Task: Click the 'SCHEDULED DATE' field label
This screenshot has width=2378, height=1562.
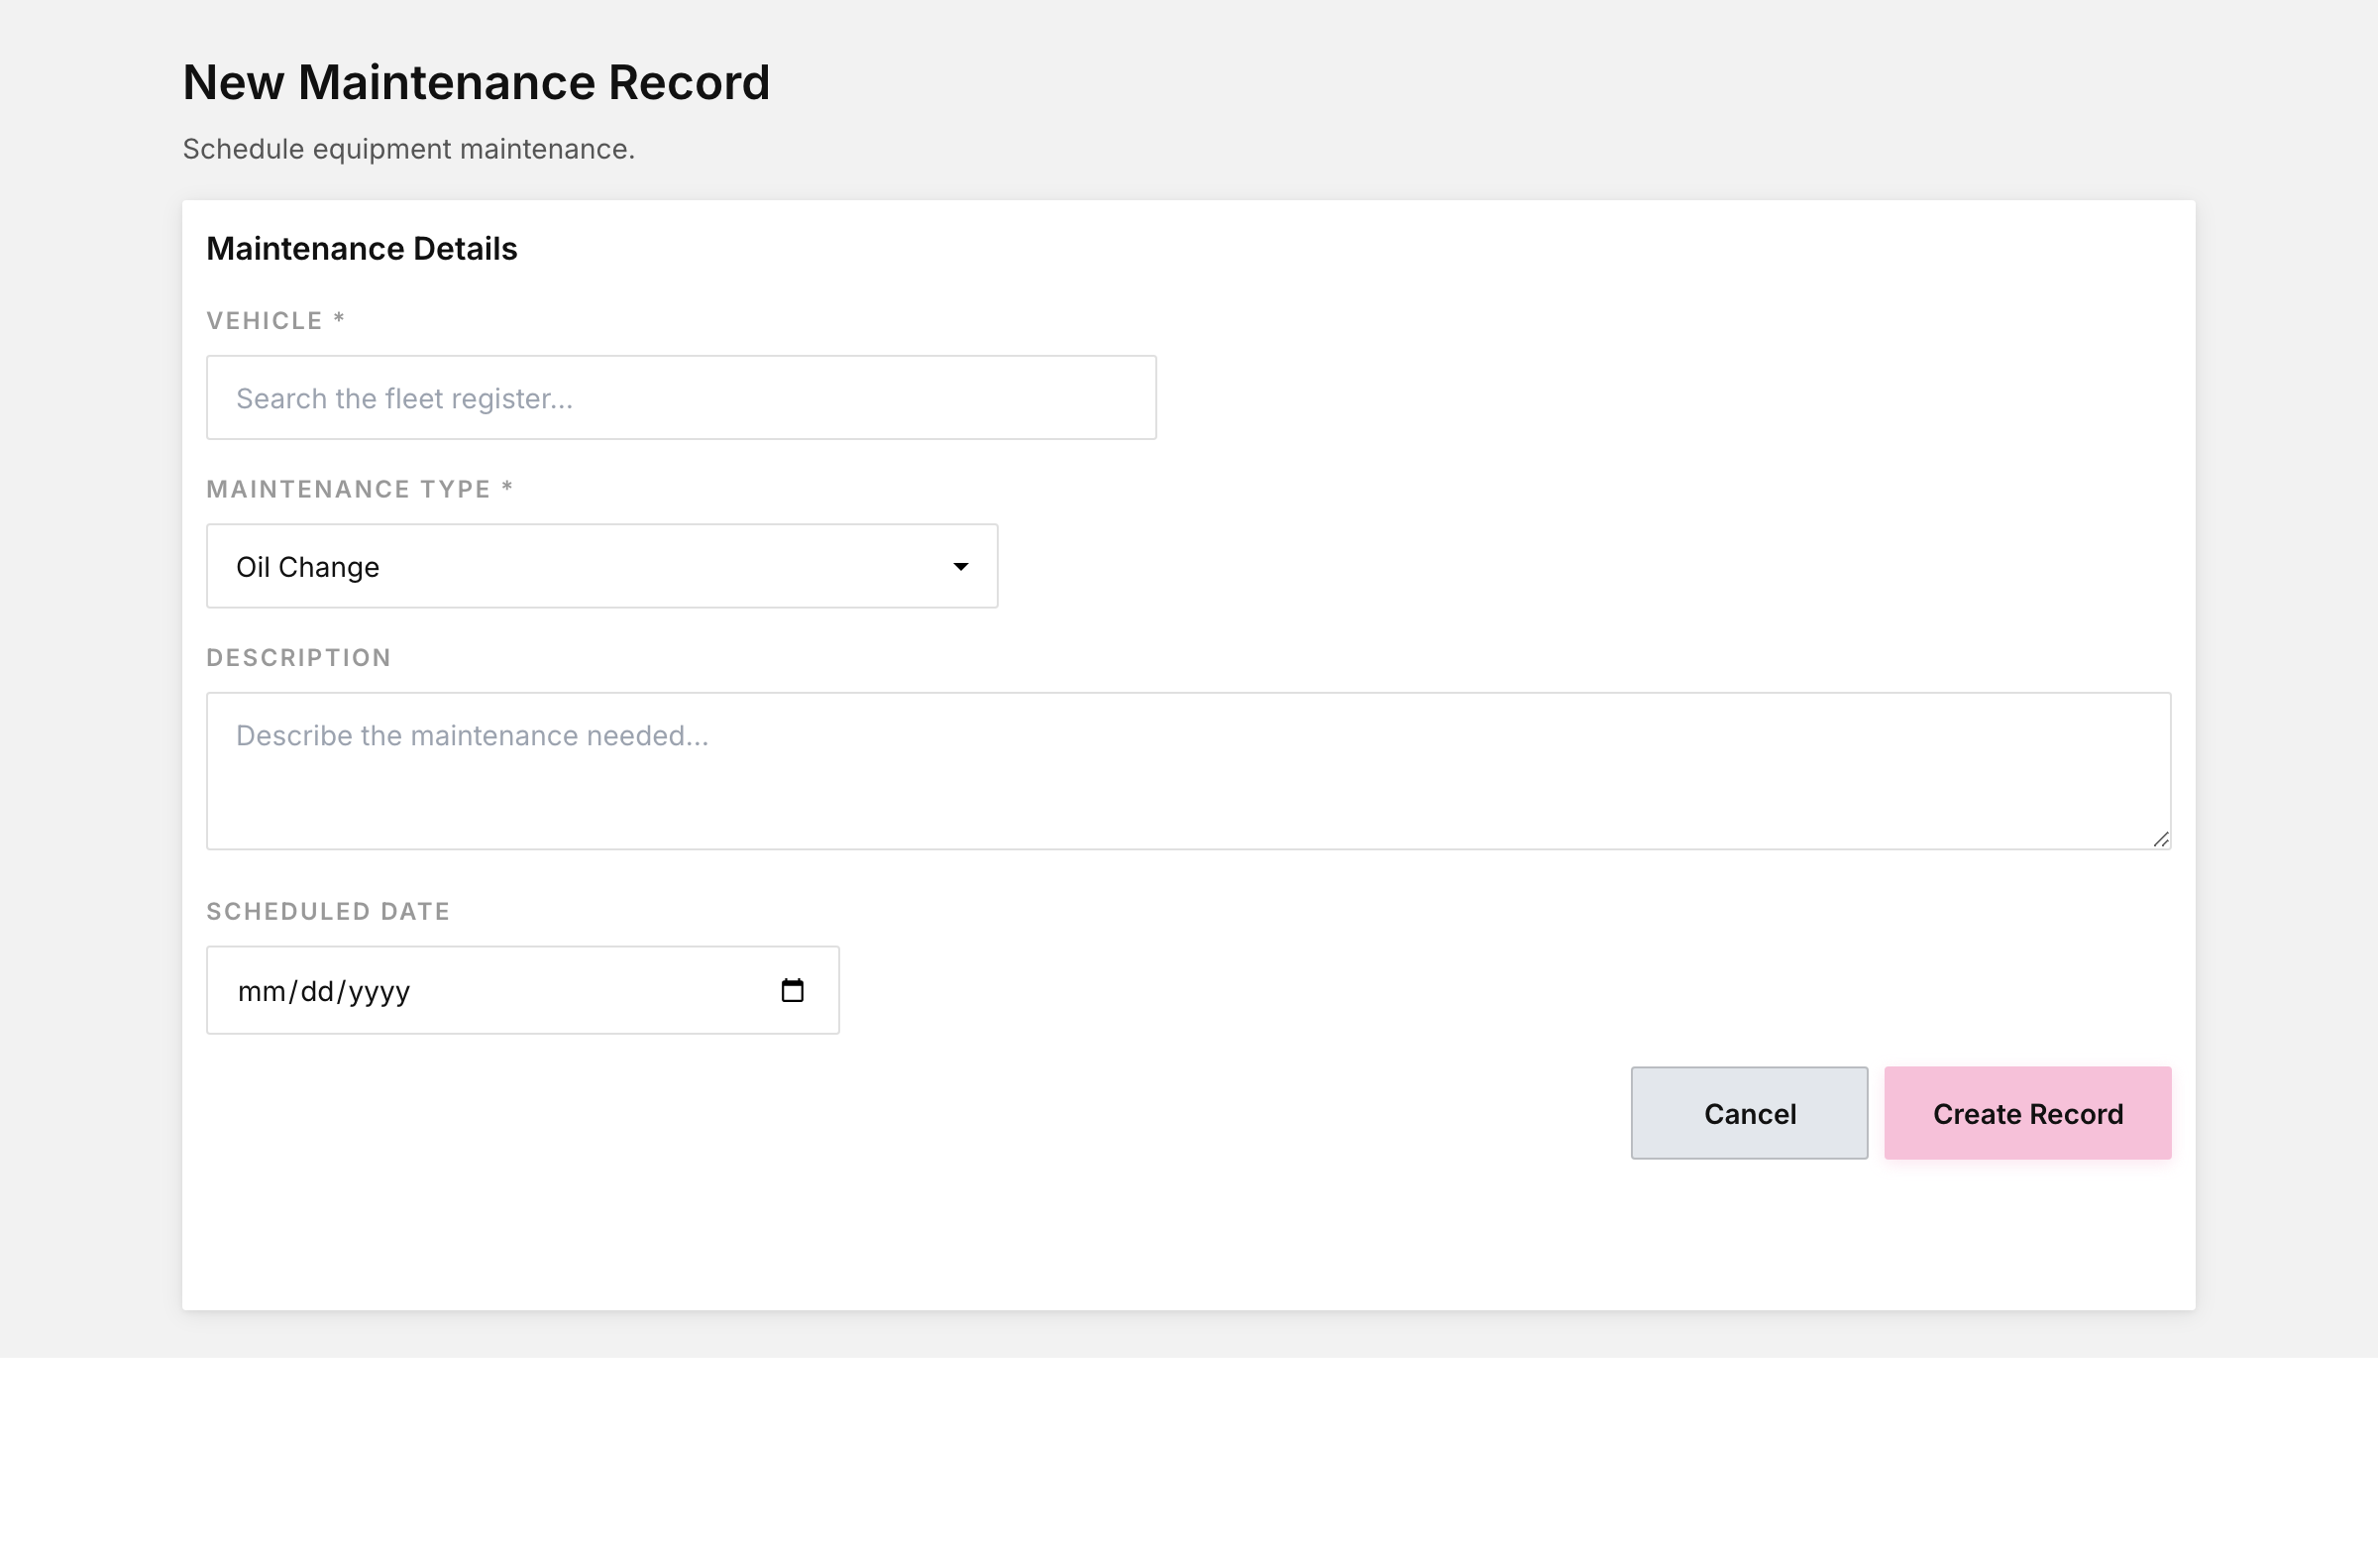Action: click(x=328, y=912)
